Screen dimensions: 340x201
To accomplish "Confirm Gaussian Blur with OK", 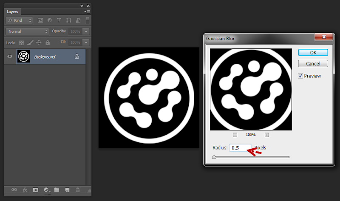I will click(x=313, y=52).
